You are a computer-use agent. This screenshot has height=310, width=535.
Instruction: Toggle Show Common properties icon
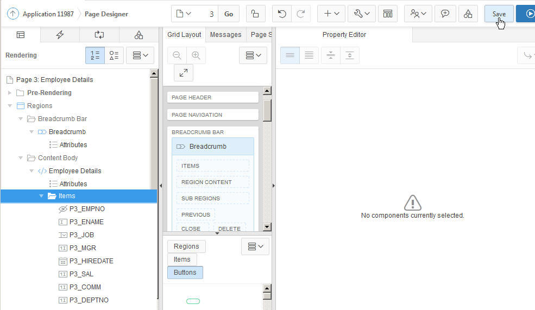tap(290, 55)
